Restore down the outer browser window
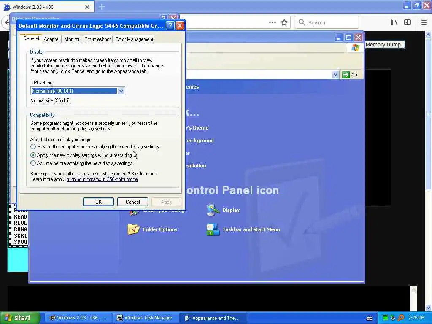The height and width of the screenshot is (324, 432). (x=416, y=5)
